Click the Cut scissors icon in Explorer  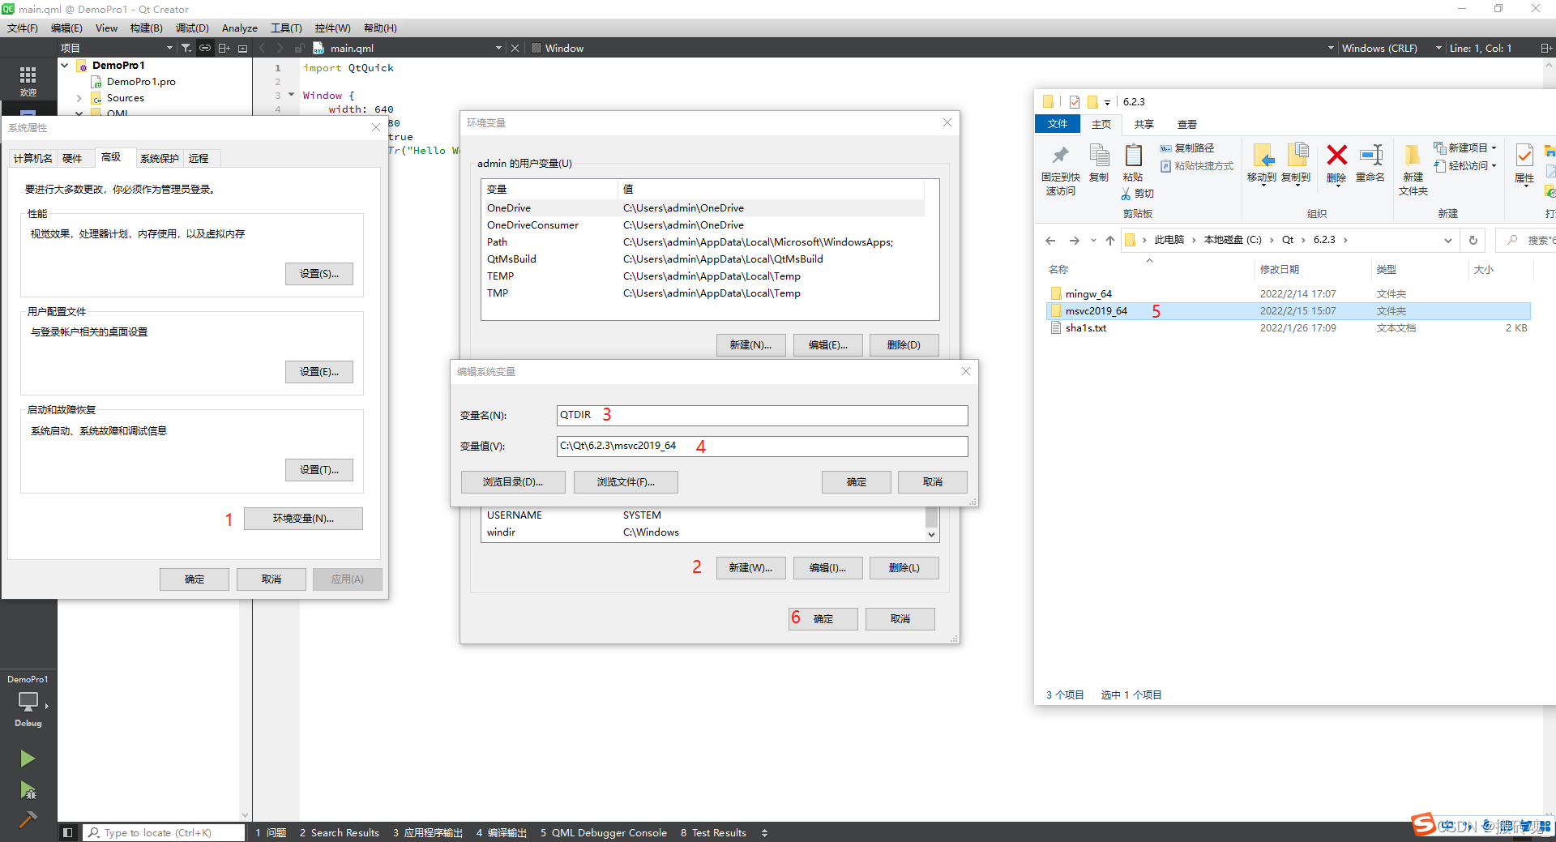point(1126,194)
